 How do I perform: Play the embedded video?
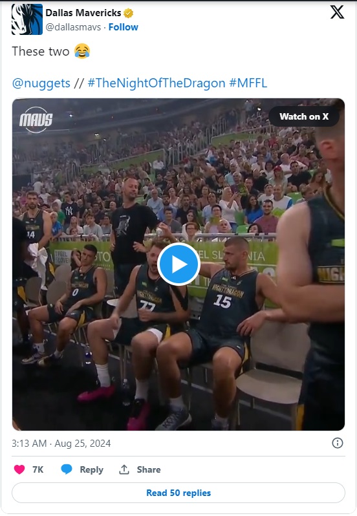pos(178,264)
